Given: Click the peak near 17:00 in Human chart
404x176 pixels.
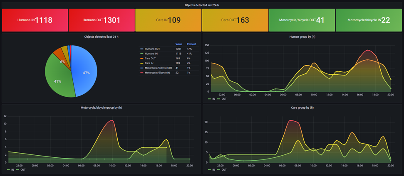Looking at the screenshot, I should 368,50.
